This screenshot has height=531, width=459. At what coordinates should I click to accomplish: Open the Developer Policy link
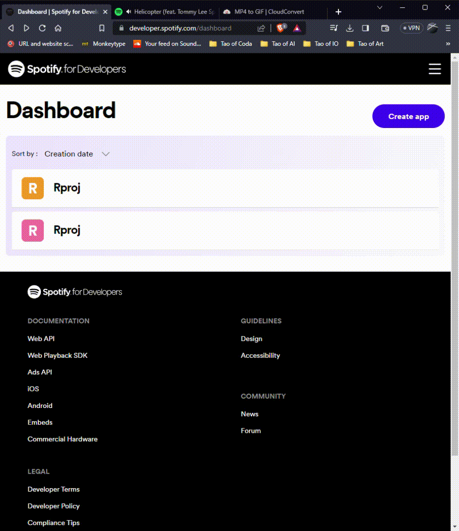pos(53,506)
